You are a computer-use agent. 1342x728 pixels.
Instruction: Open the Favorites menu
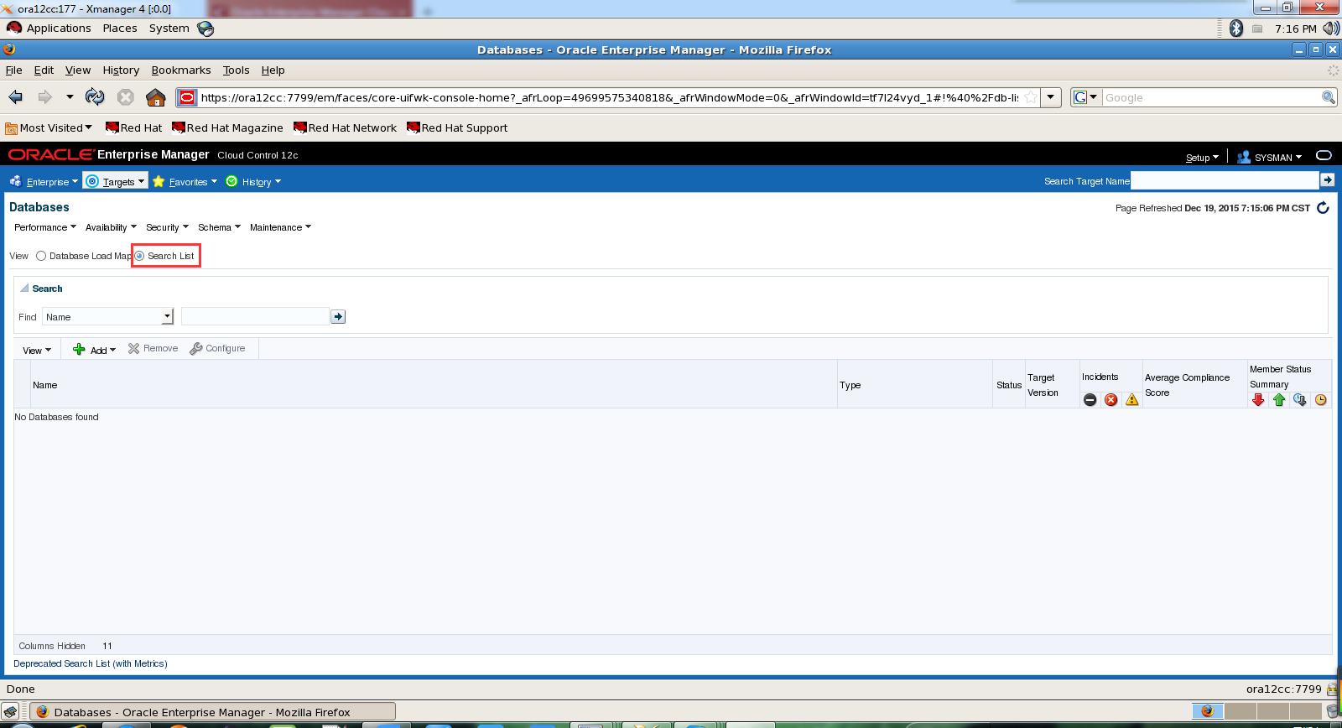[185, 181]
